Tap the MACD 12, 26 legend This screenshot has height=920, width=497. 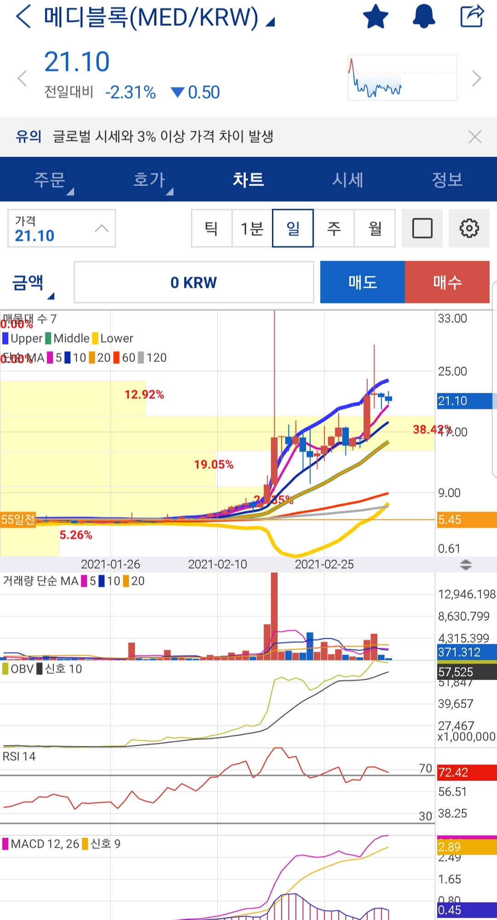[41, 844]
